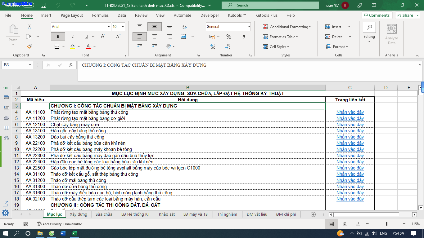This screenshot has width=424, height=238.
Task: Click the Paste clipboard icon
Action: 13,30
